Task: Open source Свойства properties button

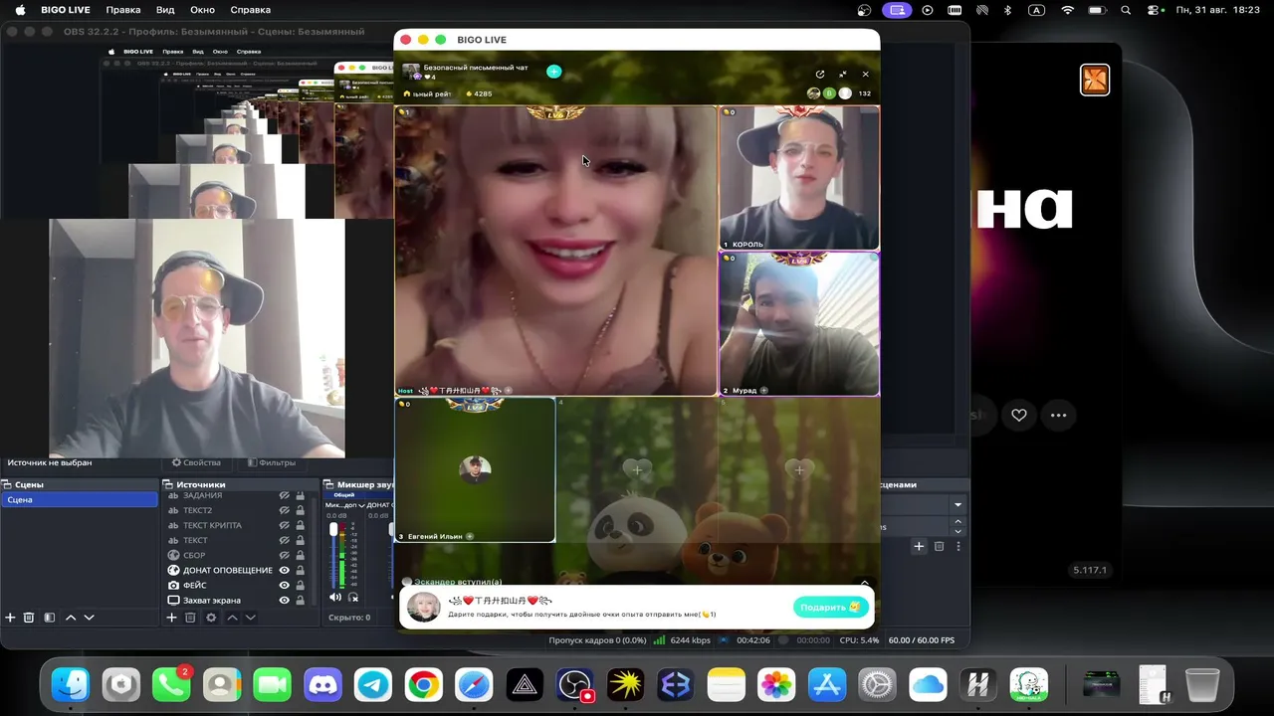Action: [x=196, y=462]
